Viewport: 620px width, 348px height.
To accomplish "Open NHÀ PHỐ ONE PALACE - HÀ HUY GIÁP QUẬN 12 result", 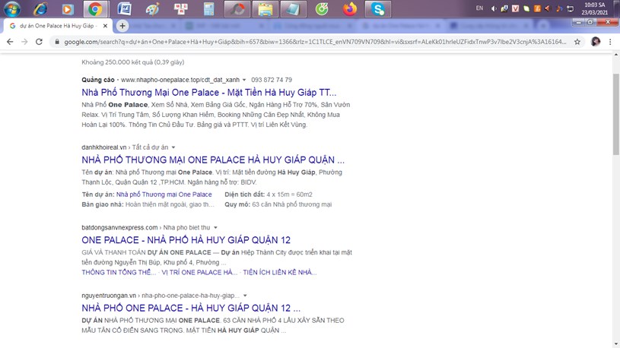I will pyautogui.click(x=191, y=308).
